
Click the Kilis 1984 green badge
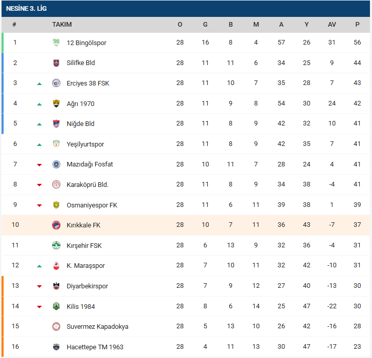click(x=56, y=306)
